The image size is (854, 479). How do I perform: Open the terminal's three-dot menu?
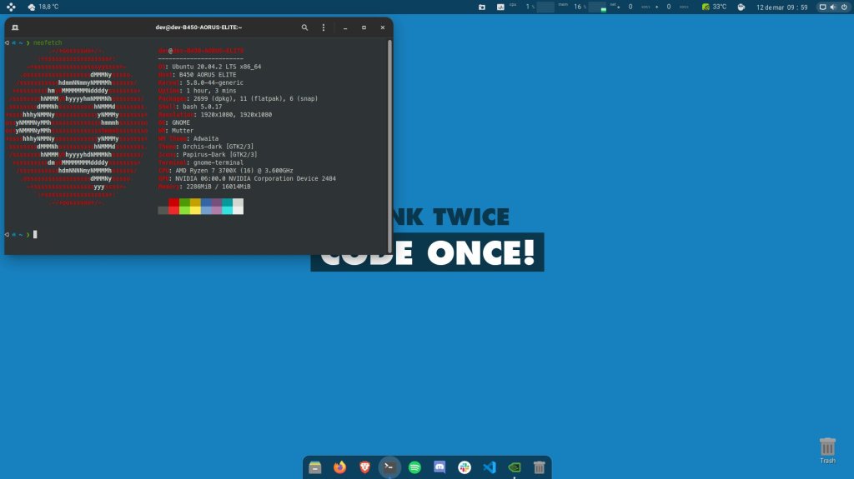(324, 27)
